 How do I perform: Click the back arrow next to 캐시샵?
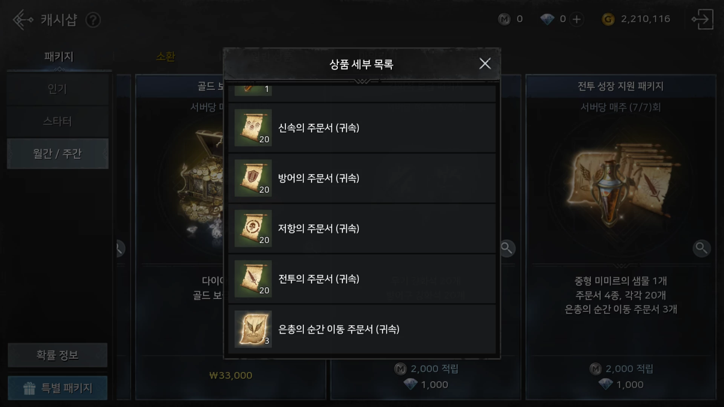point(23,20)
